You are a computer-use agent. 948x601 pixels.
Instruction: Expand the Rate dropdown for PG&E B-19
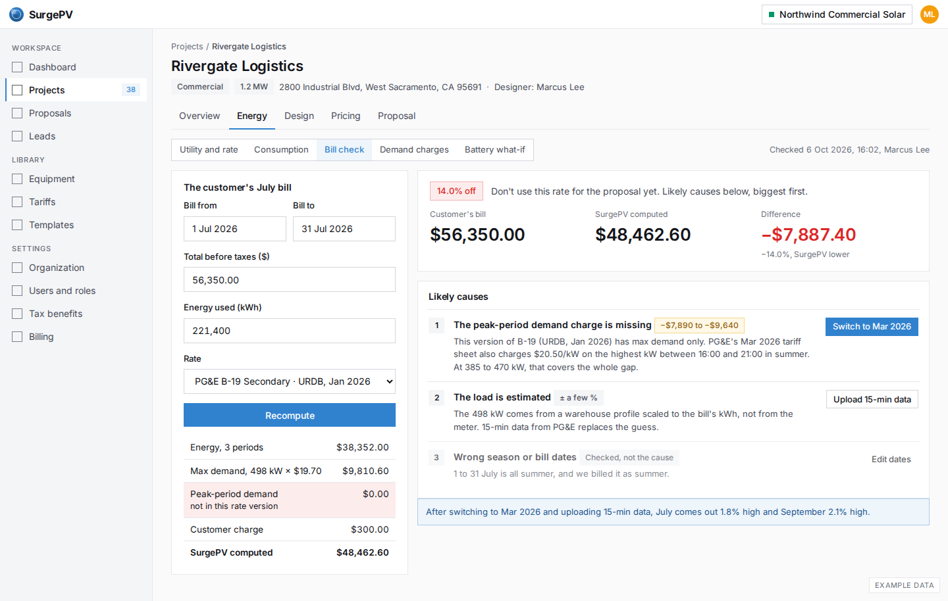(x=290, y=381)
